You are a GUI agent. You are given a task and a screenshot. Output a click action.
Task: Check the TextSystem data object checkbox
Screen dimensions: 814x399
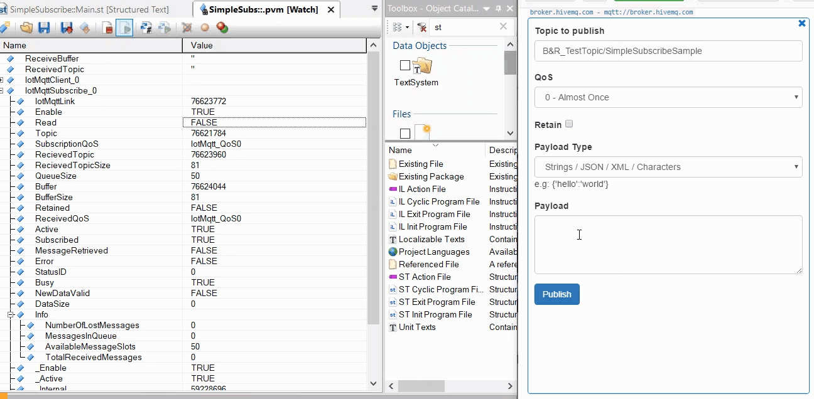tap(405, 65)
